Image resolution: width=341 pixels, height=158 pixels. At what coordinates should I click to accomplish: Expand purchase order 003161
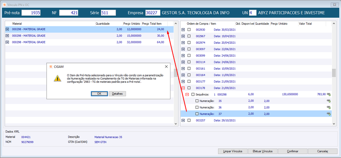pyautogui.click(x=183, y=69)
